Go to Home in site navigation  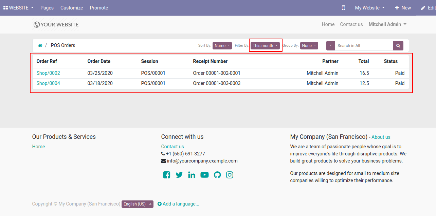(x=328, y=24)
